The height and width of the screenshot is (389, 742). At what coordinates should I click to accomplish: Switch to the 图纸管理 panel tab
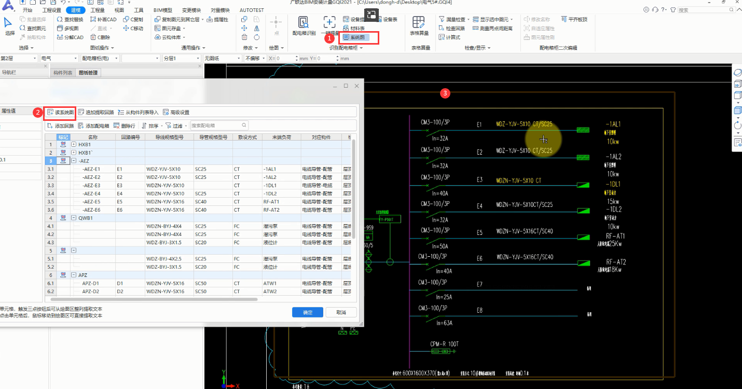[x=88, y=73]
